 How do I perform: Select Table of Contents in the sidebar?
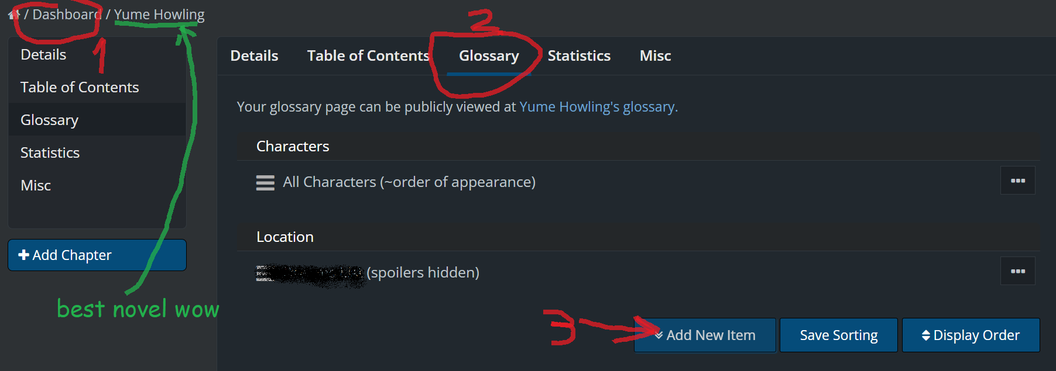(80, 88)
